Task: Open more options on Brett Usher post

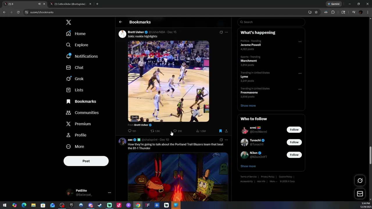Action: point(226,32)
